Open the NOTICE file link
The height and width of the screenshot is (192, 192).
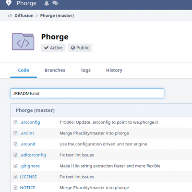pyautogui.click(x=27, y=188)
